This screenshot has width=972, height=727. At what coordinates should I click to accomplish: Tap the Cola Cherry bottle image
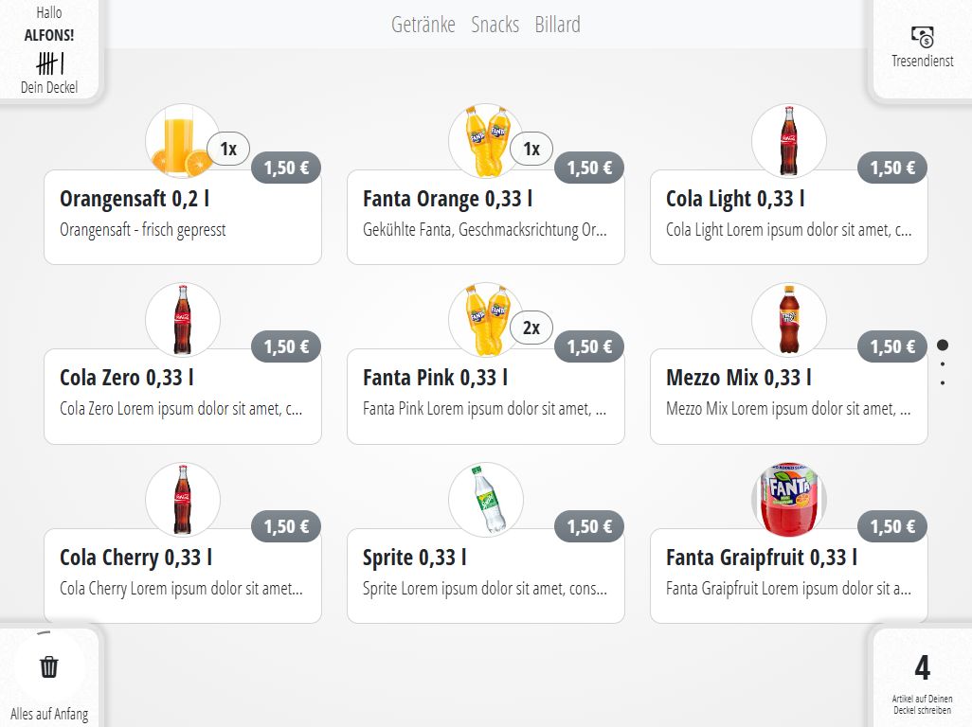[x=182, y=499]
